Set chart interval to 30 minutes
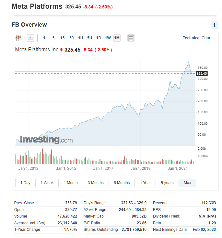This screenshot has height=238, width=222. click(71, 38)
